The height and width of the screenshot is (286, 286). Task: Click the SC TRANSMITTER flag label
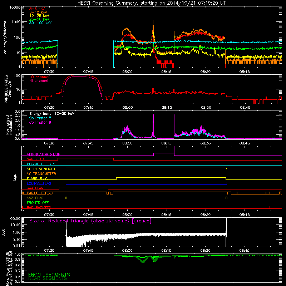click(41, 173)
